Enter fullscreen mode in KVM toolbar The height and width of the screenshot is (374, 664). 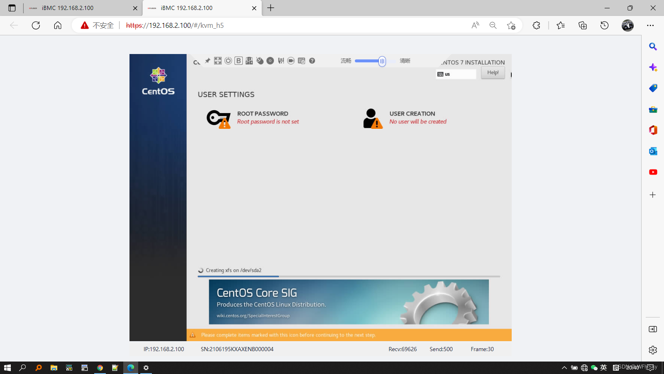[218, 61]
